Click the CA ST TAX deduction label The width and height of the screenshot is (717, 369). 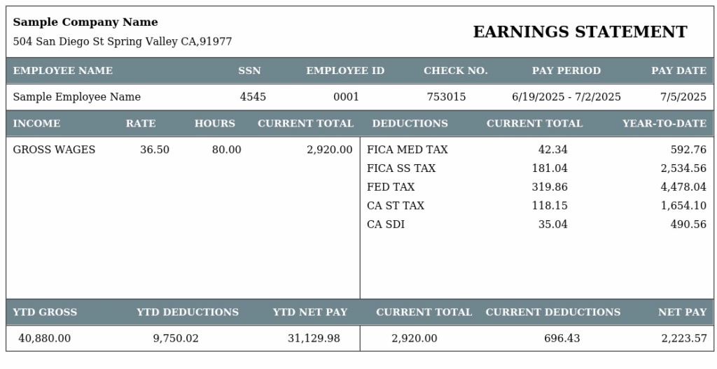coord(396,206)
